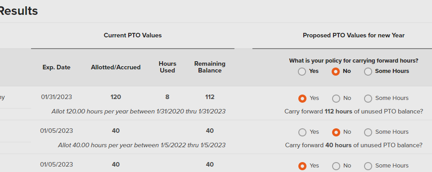432x172 pixels.
Task: Select Yes radio for 01/05/2023 40 hours row with carry prompt
Action: [302, 132]
